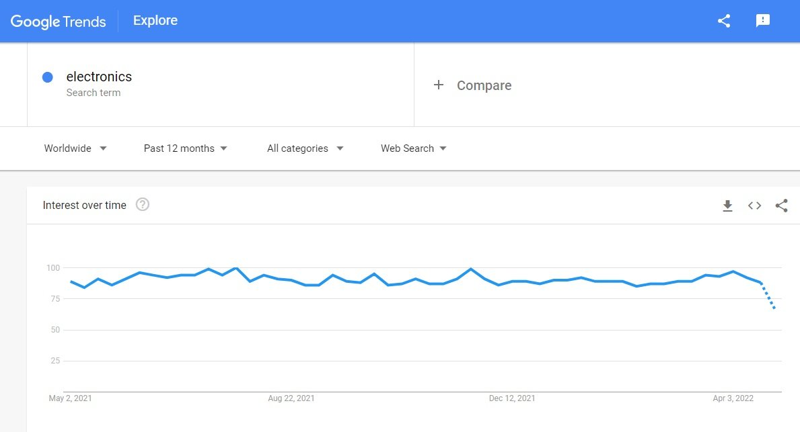Click the blue electronics color dot

click(x=48, y=77)
